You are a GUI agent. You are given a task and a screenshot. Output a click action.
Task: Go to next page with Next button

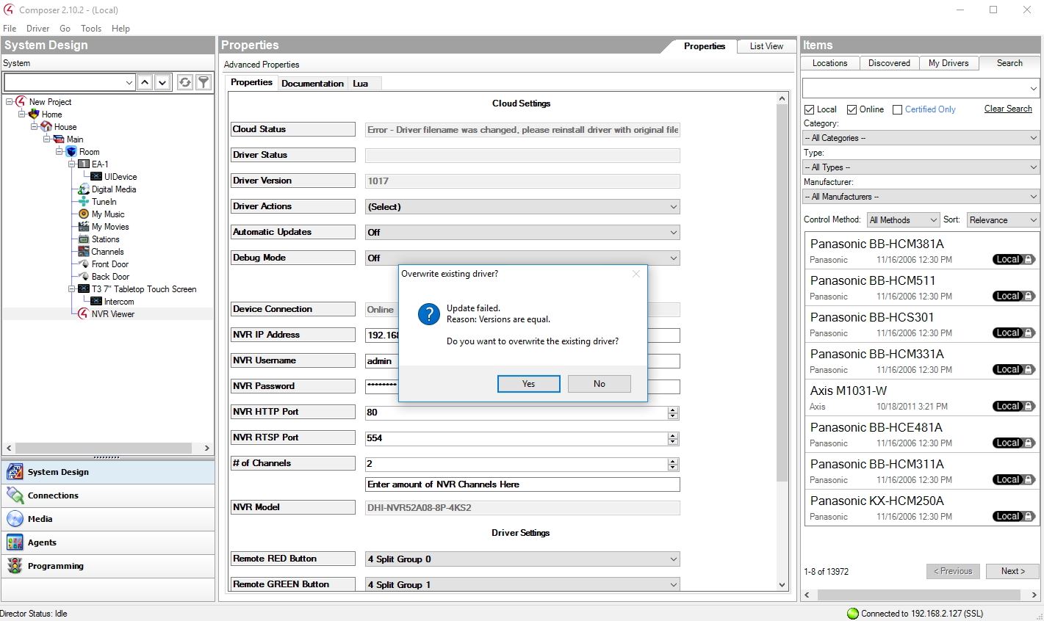click(1012, 571)
